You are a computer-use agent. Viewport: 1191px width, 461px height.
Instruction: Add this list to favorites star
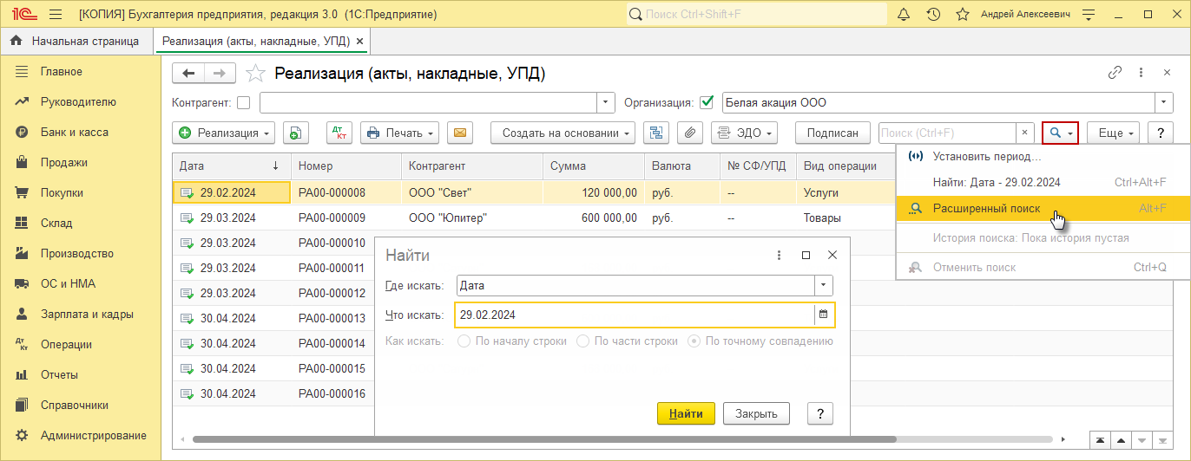coord(255,73)
